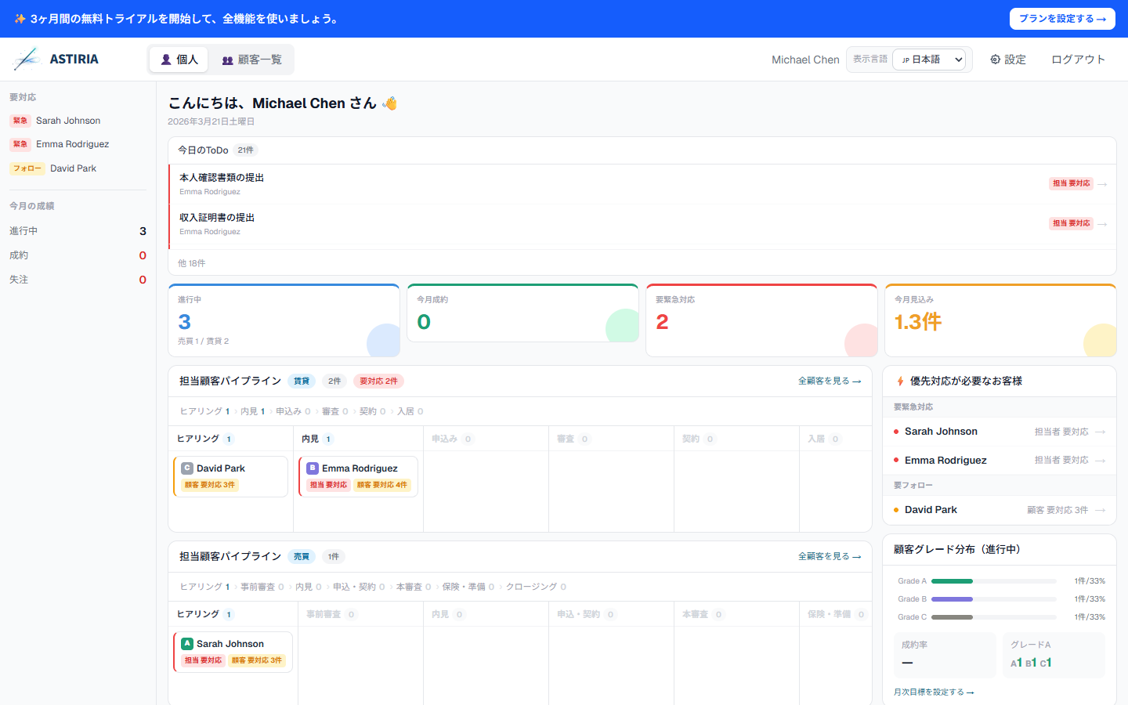Click 月次目標を設定する link

pyautogui.click(x=933, y=692)
